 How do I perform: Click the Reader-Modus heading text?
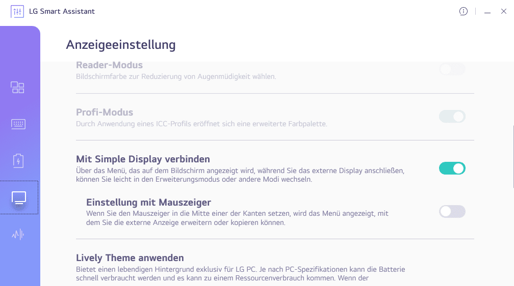[x=109, y=65]
